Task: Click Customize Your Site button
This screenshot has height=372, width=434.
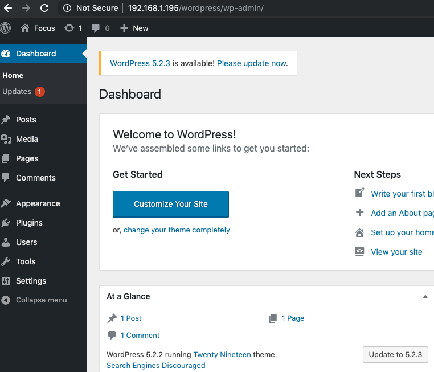Action: tap(171, 205)
